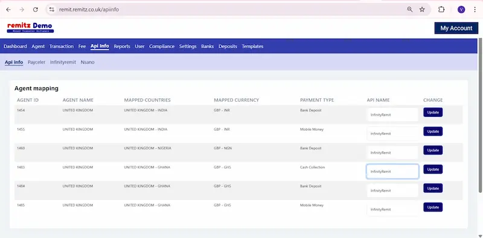Open API name dropdown for agent 1483
Image resolution: width=483 pixels, height=238 pixels.
[392, 172]
